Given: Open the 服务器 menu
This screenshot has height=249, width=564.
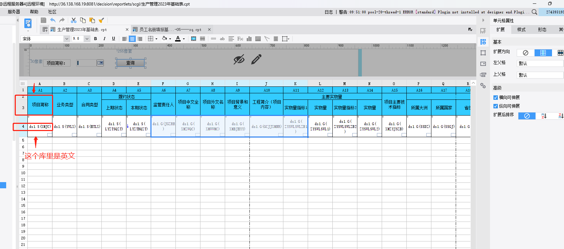Looking at the screenshot, I should click(14, 12).
